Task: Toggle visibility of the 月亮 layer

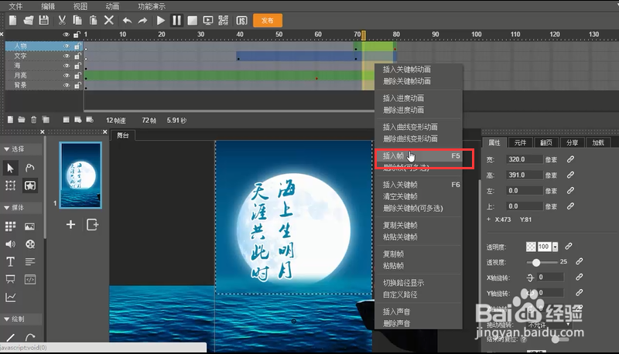Action: (x=67, y=75)
